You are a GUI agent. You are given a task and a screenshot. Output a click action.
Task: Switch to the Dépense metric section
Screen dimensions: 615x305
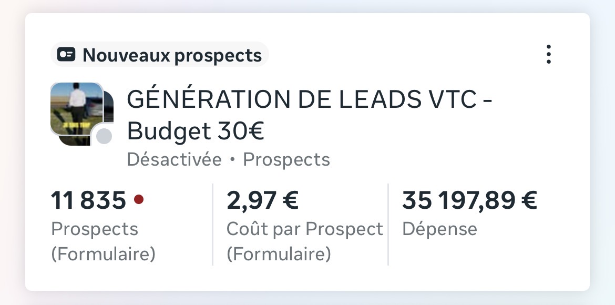pyautogui.click(x=439, y=229)
